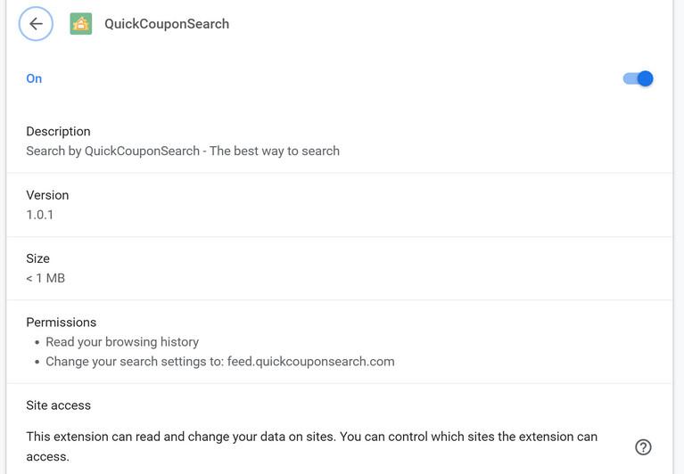Click the blue "On" status label
This screenshot has height=474, width=684.
[x=34, y=78]
